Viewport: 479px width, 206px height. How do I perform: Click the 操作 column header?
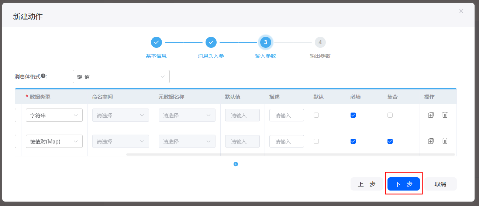tap(430, 97)
